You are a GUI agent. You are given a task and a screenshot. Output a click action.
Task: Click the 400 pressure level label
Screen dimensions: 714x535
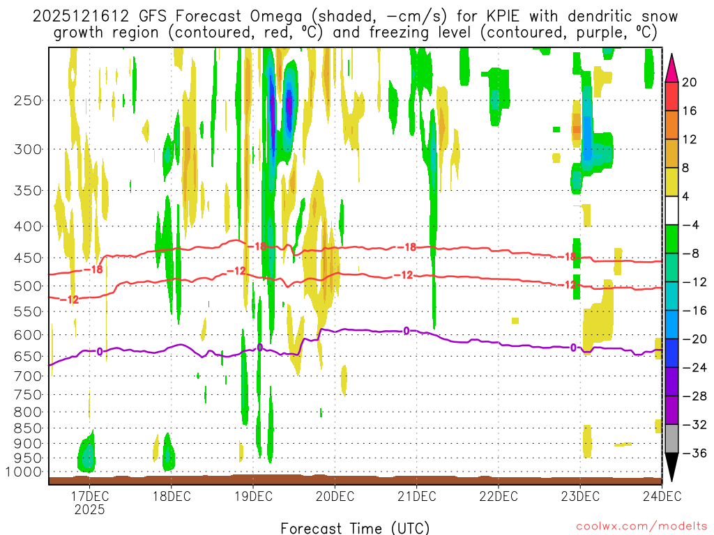(28, 226)
